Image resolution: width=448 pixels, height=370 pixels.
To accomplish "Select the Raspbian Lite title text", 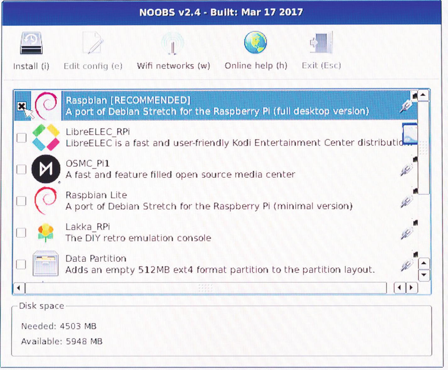I will click(96, 195).
